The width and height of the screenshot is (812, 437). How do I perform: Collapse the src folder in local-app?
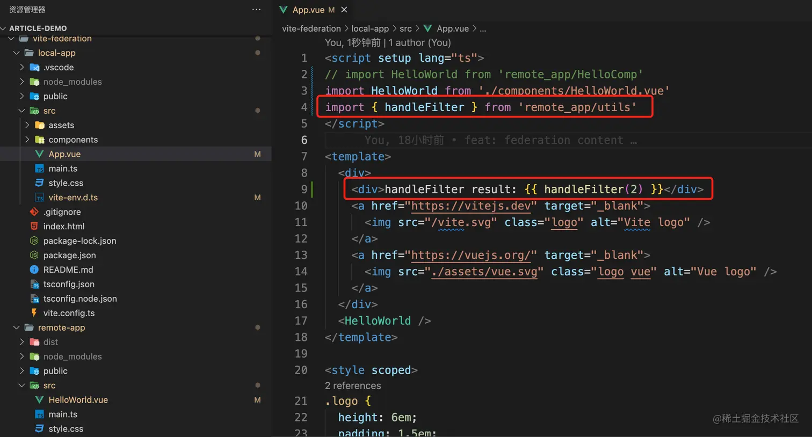[x=21, y=111]
